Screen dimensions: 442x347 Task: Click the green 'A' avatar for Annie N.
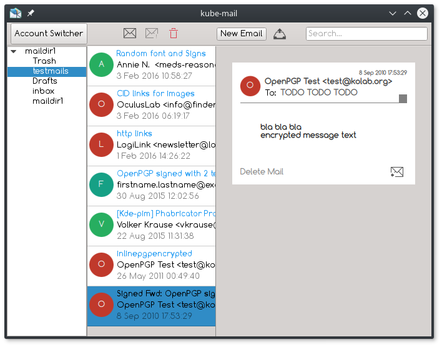click(x=102, y=64)
